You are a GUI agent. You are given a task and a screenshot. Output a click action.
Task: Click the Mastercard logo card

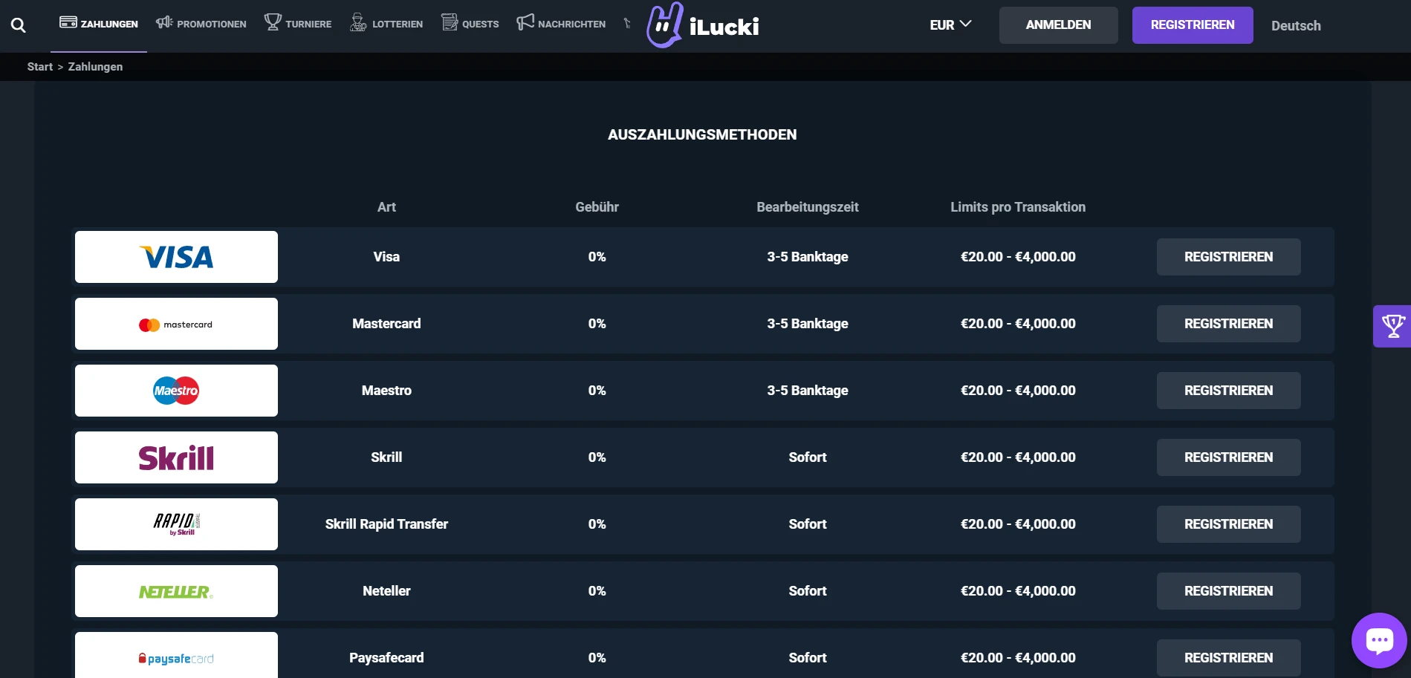176,324
